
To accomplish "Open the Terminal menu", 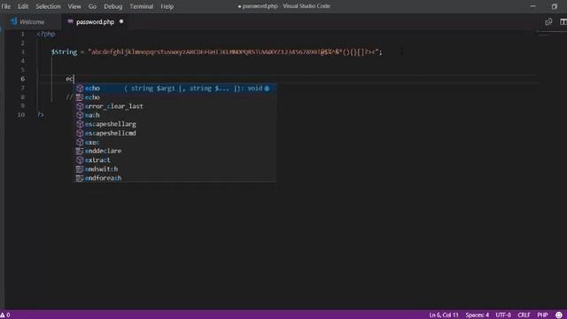I will point(142,6).
